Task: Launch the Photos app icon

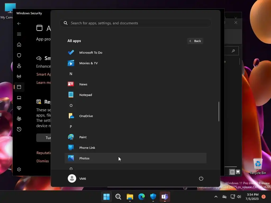Action: (71, 158)
